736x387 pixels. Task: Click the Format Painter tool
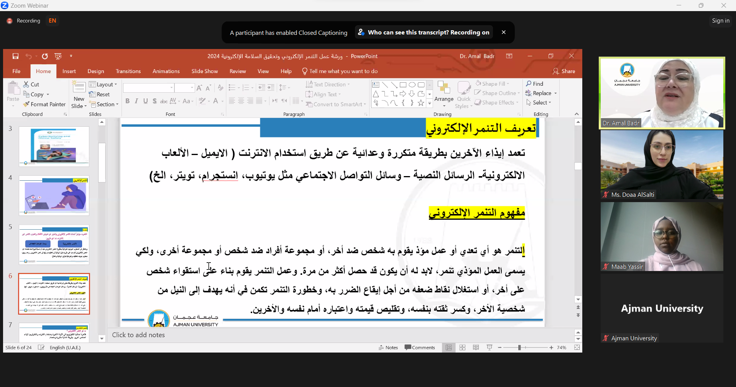(44, 104)
